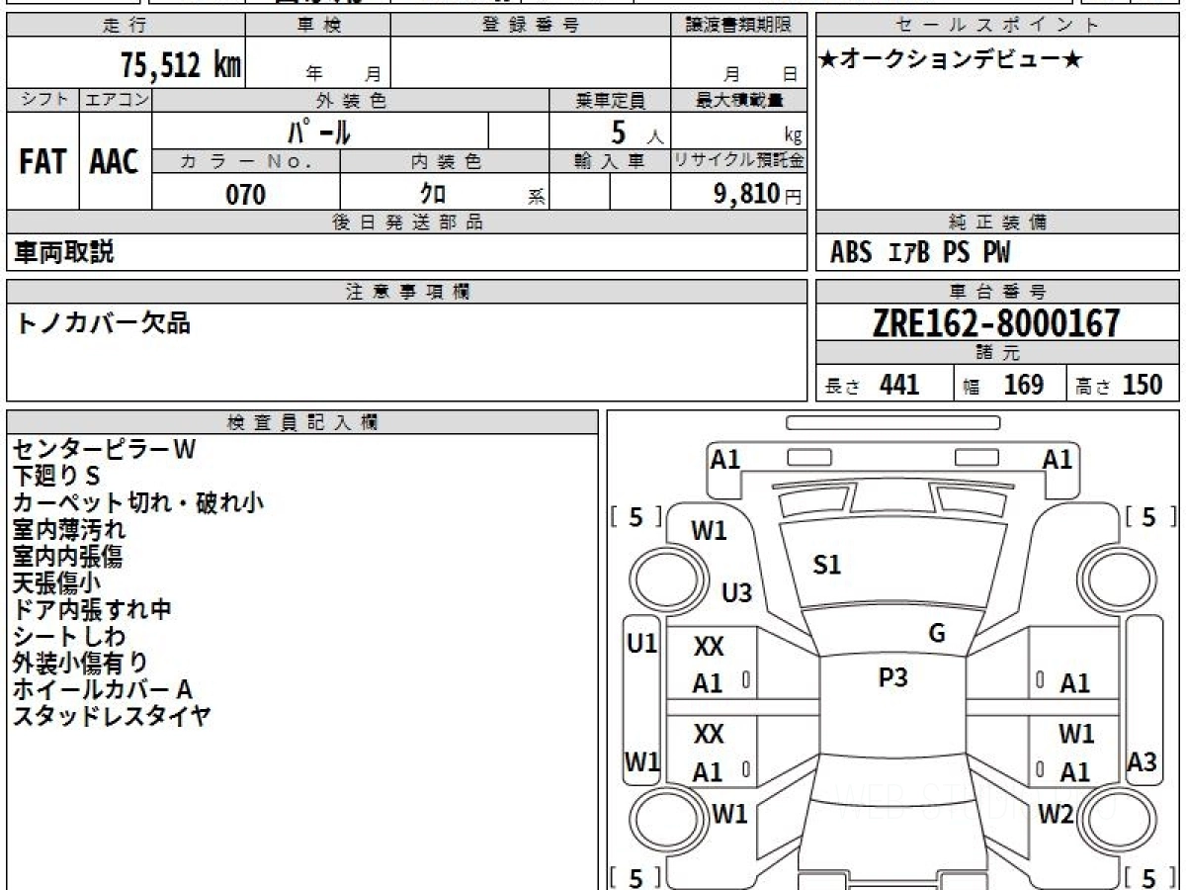Click the G mark on the windshield
This screenshot has width=1186, height=890.
click(x=937, y=634)
